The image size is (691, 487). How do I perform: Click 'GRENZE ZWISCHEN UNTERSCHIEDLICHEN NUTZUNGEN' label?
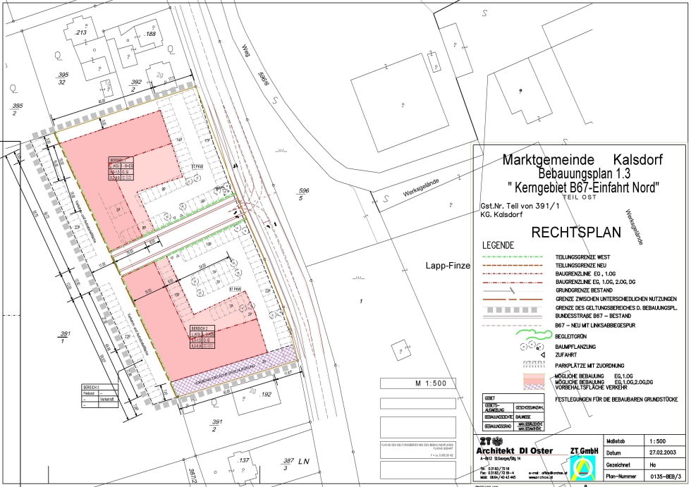click(x=616, y=299)
